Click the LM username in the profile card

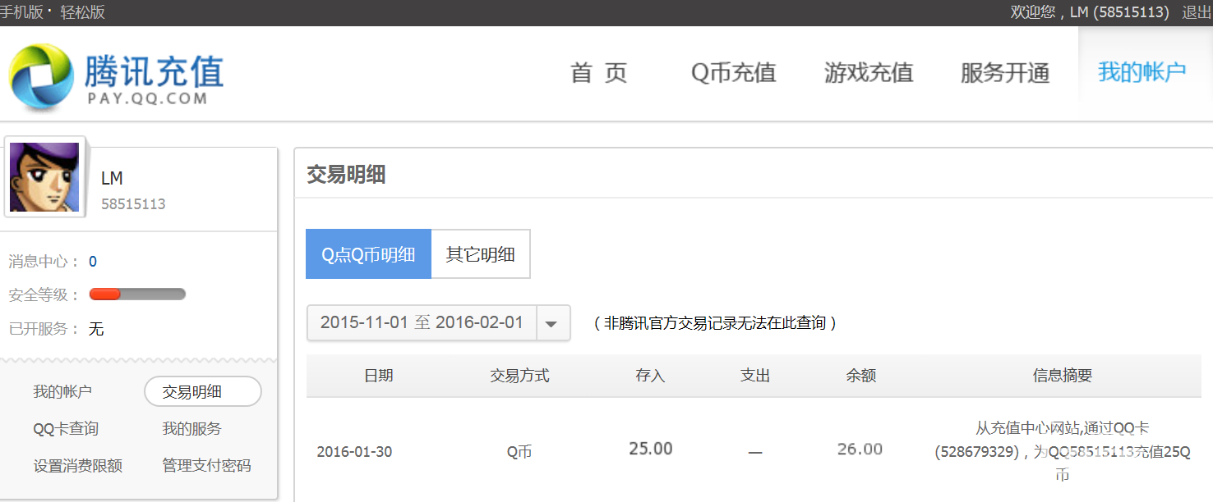(x=112, y=179)
